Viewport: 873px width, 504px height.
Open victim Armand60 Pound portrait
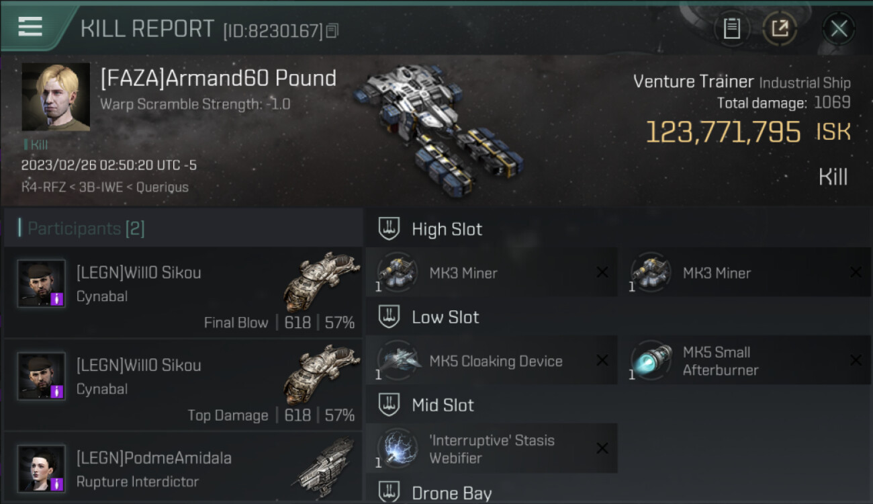click(x=56, y=97)
